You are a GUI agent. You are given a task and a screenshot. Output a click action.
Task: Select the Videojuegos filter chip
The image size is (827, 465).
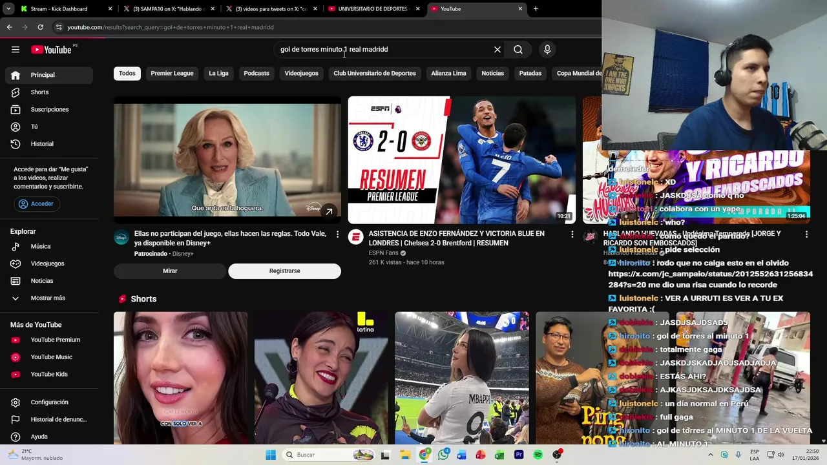point(301,74)
